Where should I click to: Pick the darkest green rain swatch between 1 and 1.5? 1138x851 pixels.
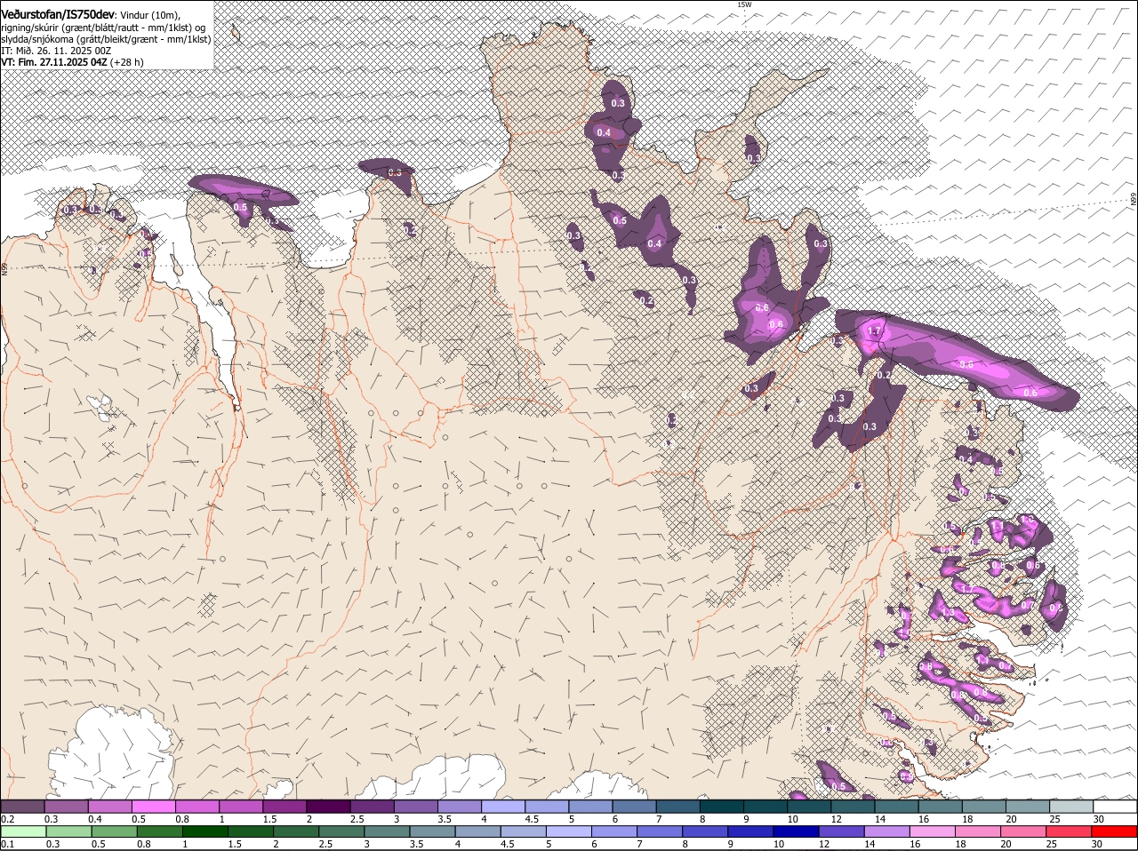click(x=205, y=831)
